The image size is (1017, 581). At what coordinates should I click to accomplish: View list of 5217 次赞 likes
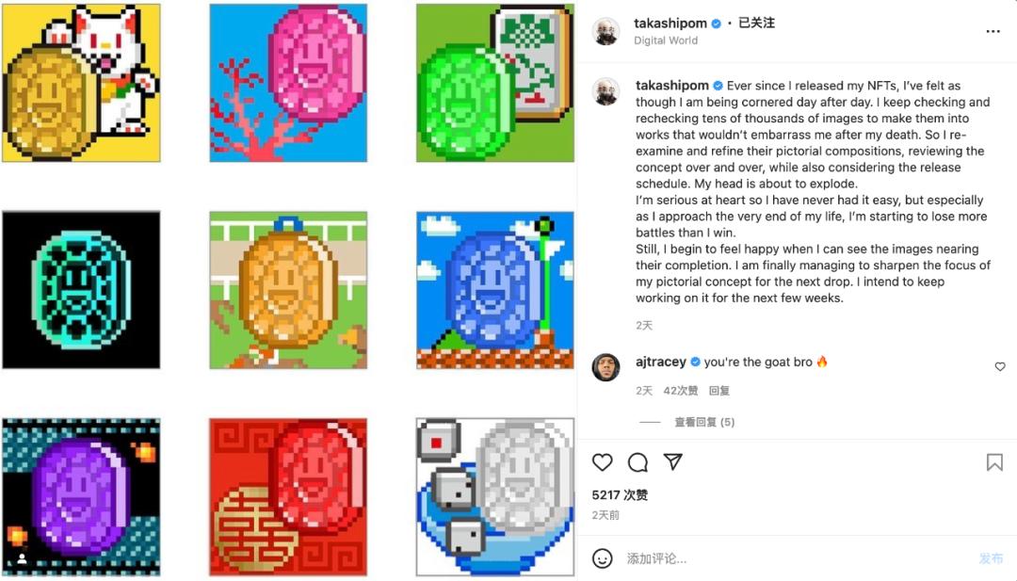tap(620, 494)
